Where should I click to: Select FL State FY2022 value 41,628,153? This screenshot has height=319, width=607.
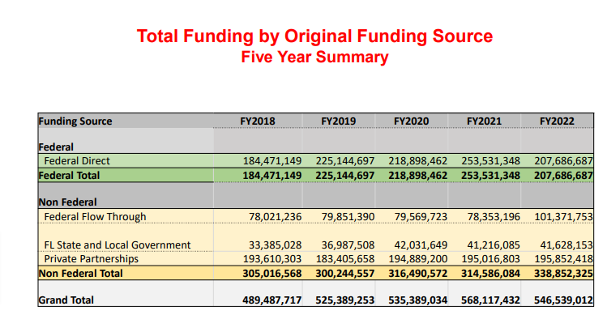tap(566, 245)
